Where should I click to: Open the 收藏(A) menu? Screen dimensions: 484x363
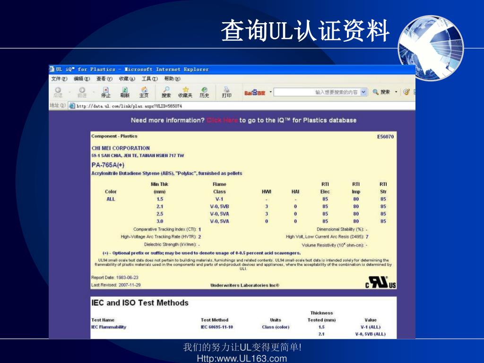pyautogui.click(x=127, y=79)
